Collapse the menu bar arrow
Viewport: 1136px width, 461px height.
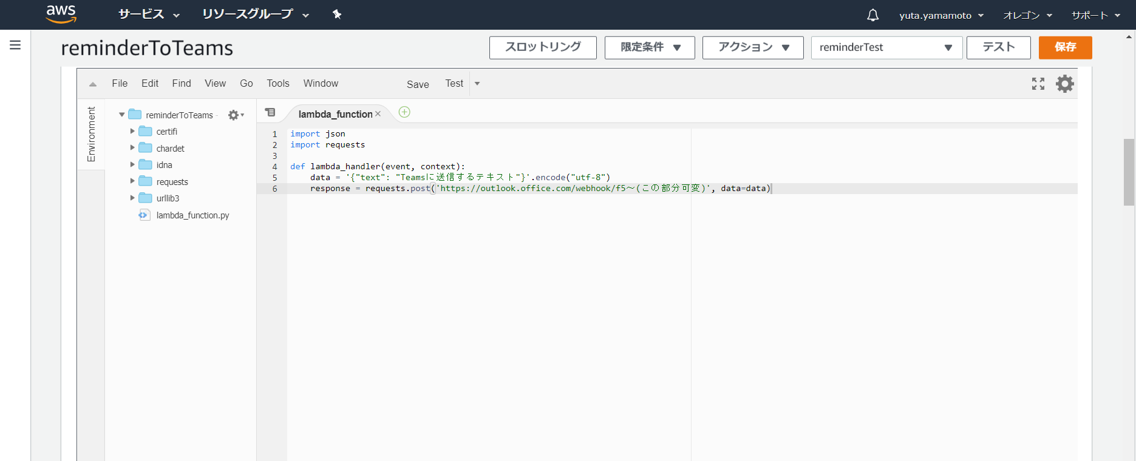pos(93,84)
